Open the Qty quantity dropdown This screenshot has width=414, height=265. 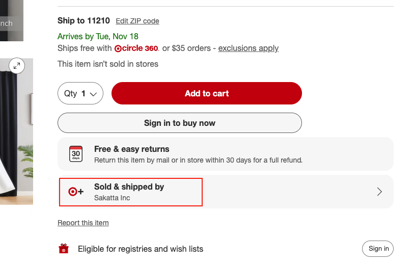80,94
